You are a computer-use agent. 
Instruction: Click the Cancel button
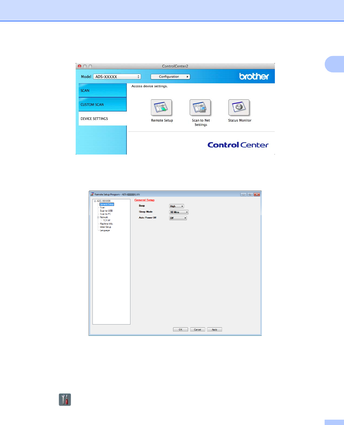click(x=198, y=330)
